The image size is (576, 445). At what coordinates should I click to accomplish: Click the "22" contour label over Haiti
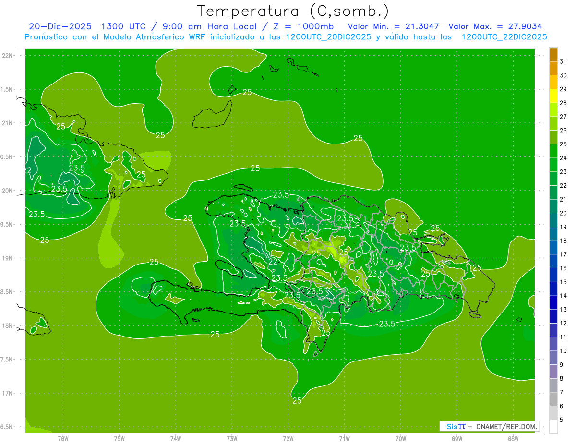[273, 262]
